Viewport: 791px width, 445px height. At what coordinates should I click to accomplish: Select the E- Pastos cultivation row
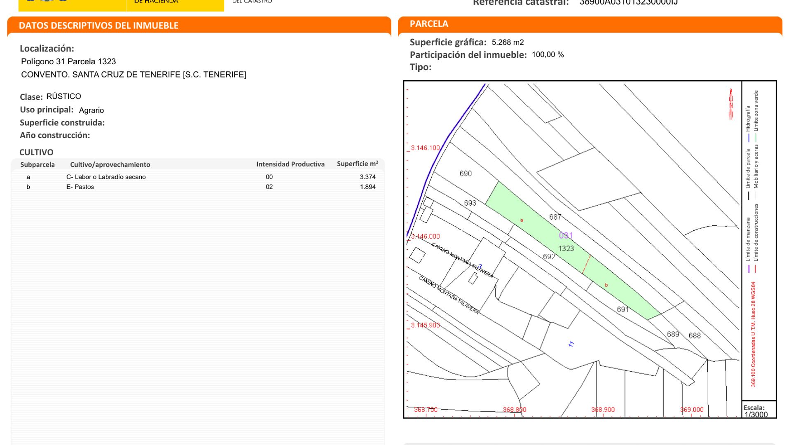point(80,187)
